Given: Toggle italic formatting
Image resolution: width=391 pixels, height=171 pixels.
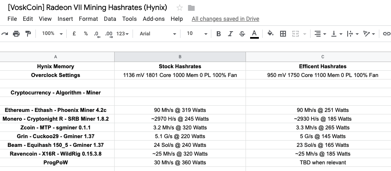Looking at the screenshot, I should click(x=231, y=34).
